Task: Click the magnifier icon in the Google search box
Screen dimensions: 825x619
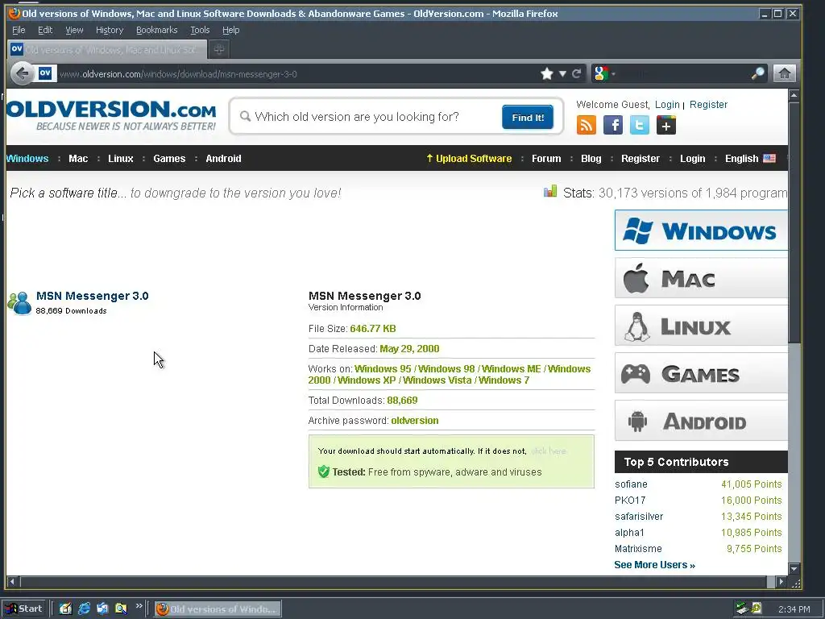Action: (x=757, y=73)
